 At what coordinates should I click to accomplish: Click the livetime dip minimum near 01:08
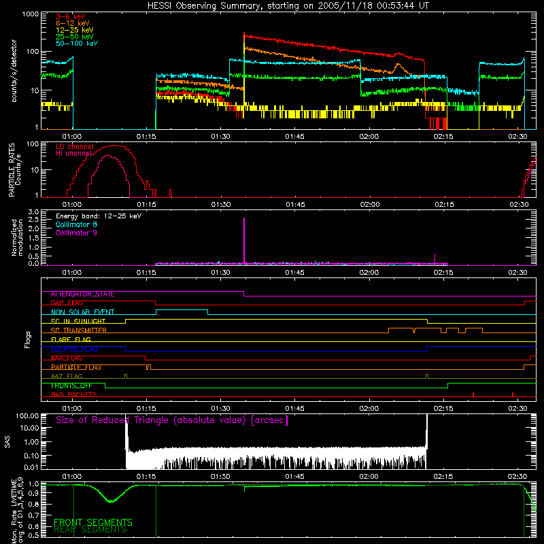point(111,501)
